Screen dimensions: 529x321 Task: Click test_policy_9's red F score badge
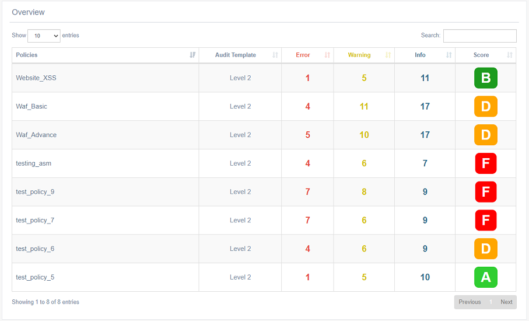[x=485, y=192]
